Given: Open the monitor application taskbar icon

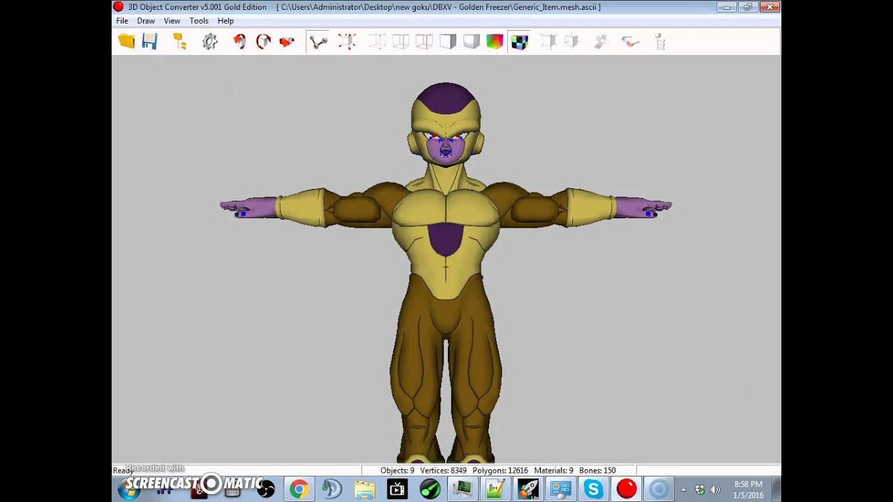Looking at the screenshot, I should point(463,489).
